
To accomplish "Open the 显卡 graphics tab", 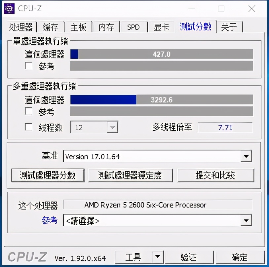I will (x=161, y=27).
